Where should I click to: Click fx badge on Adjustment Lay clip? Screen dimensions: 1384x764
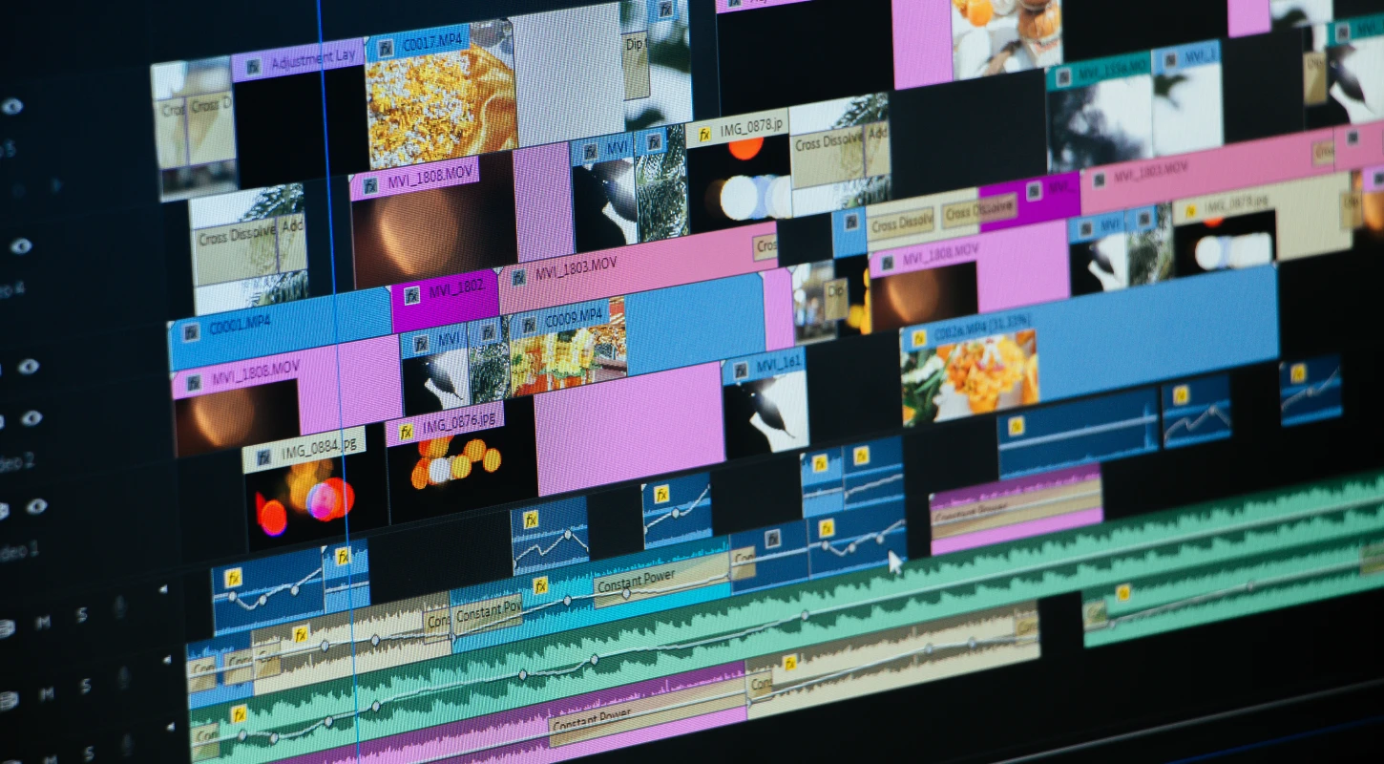[x=253, y=67]
